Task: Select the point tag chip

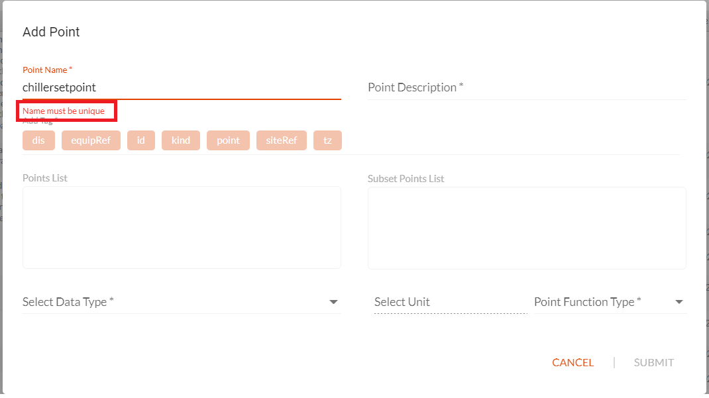Action: pos(228,140)
